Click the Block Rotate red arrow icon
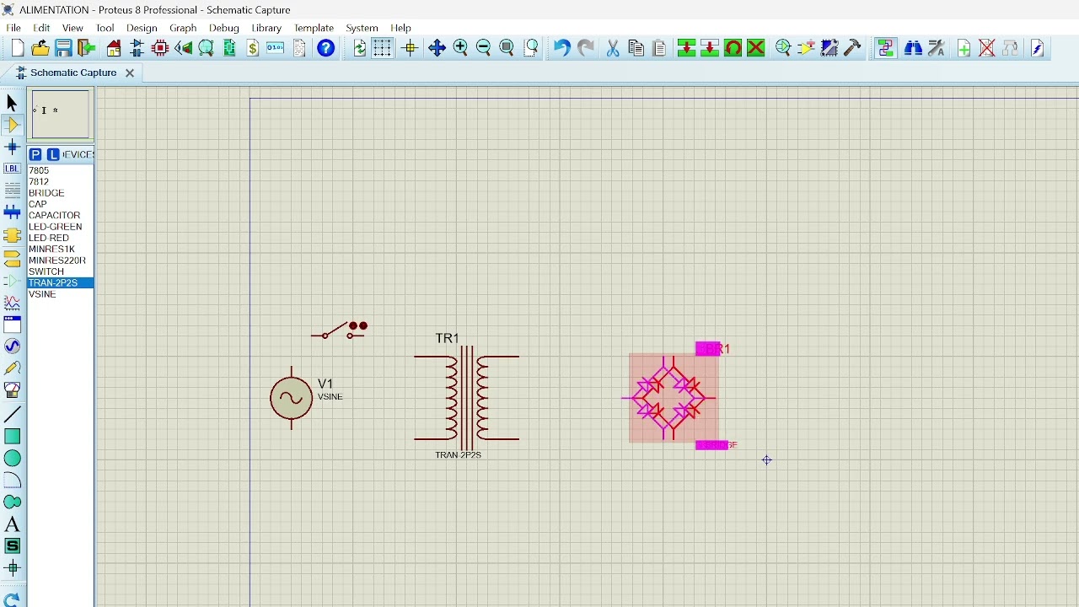Viewport: 1079px width, 607px height. point(733,48)
